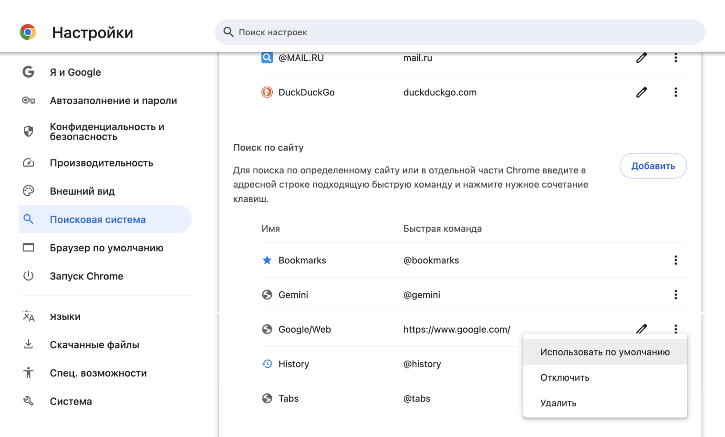Click the globe icon beside Gemini
Screen dimensions: 725x437
pyautogui.click(x=267, y=295)
